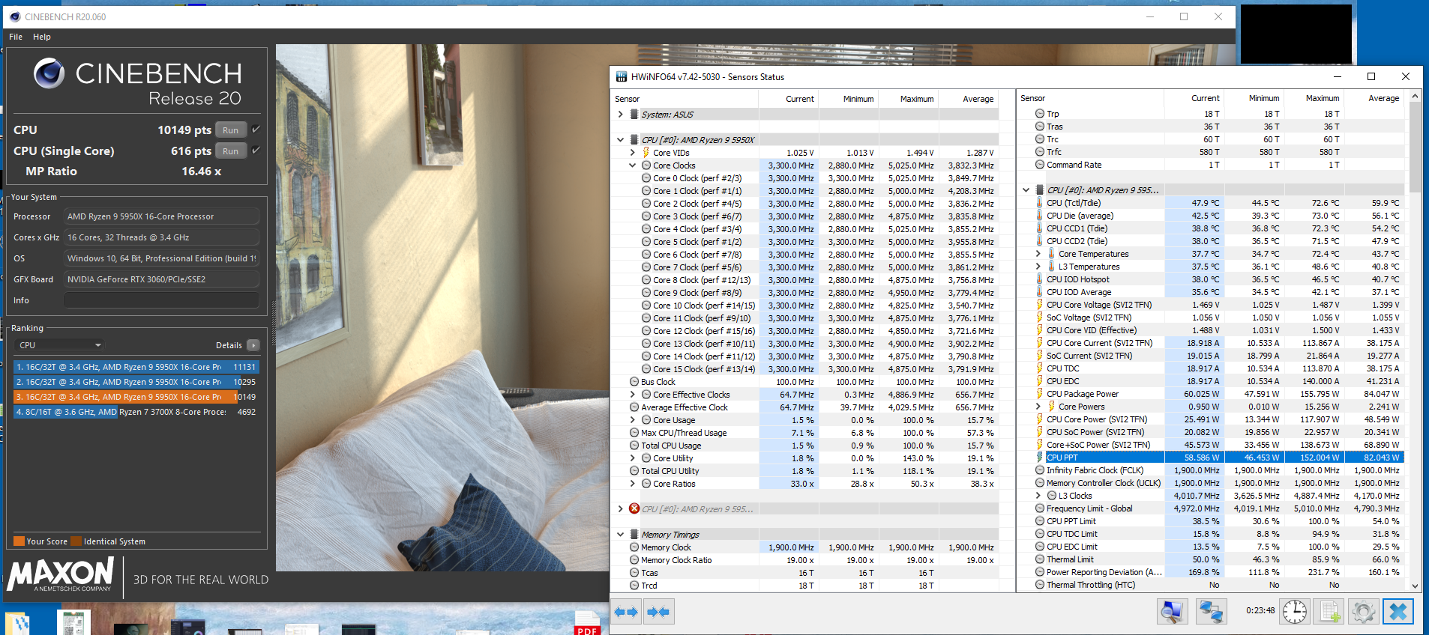1429x635 pixels.
Task: Reset sensor timer using the clock icon
Action: [x=1294, y=612]
